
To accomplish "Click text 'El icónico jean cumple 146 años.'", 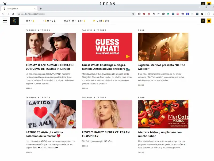I will [97, 141].
